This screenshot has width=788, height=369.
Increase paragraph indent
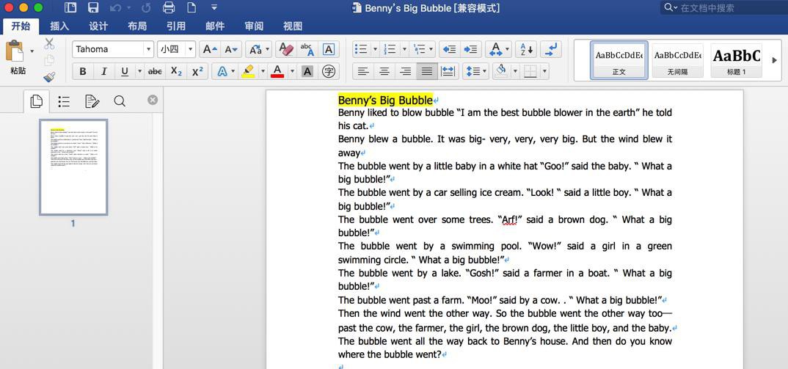point(471,49)
